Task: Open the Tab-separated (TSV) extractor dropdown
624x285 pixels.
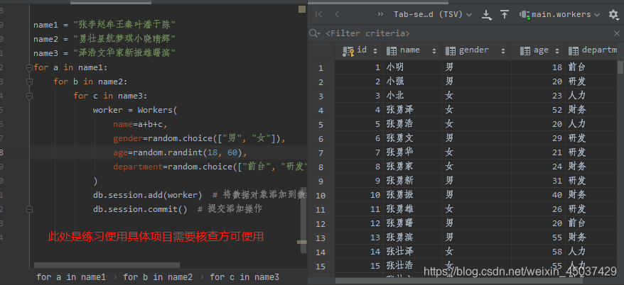Action: [433, 15]
